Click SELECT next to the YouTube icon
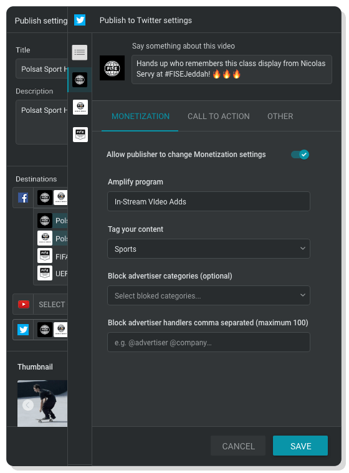The image size is (349, 473). (x=52, y=304)
